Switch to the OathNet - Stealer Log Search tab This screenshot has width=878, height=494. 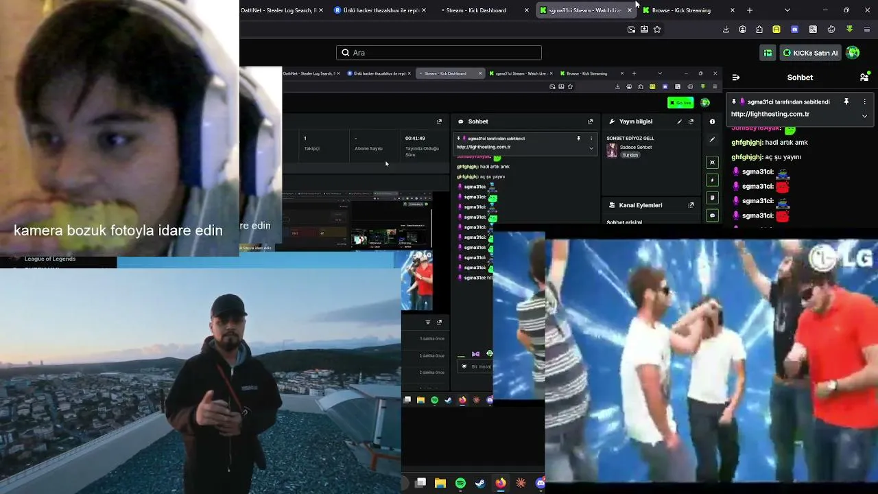(x=281, y=10)
